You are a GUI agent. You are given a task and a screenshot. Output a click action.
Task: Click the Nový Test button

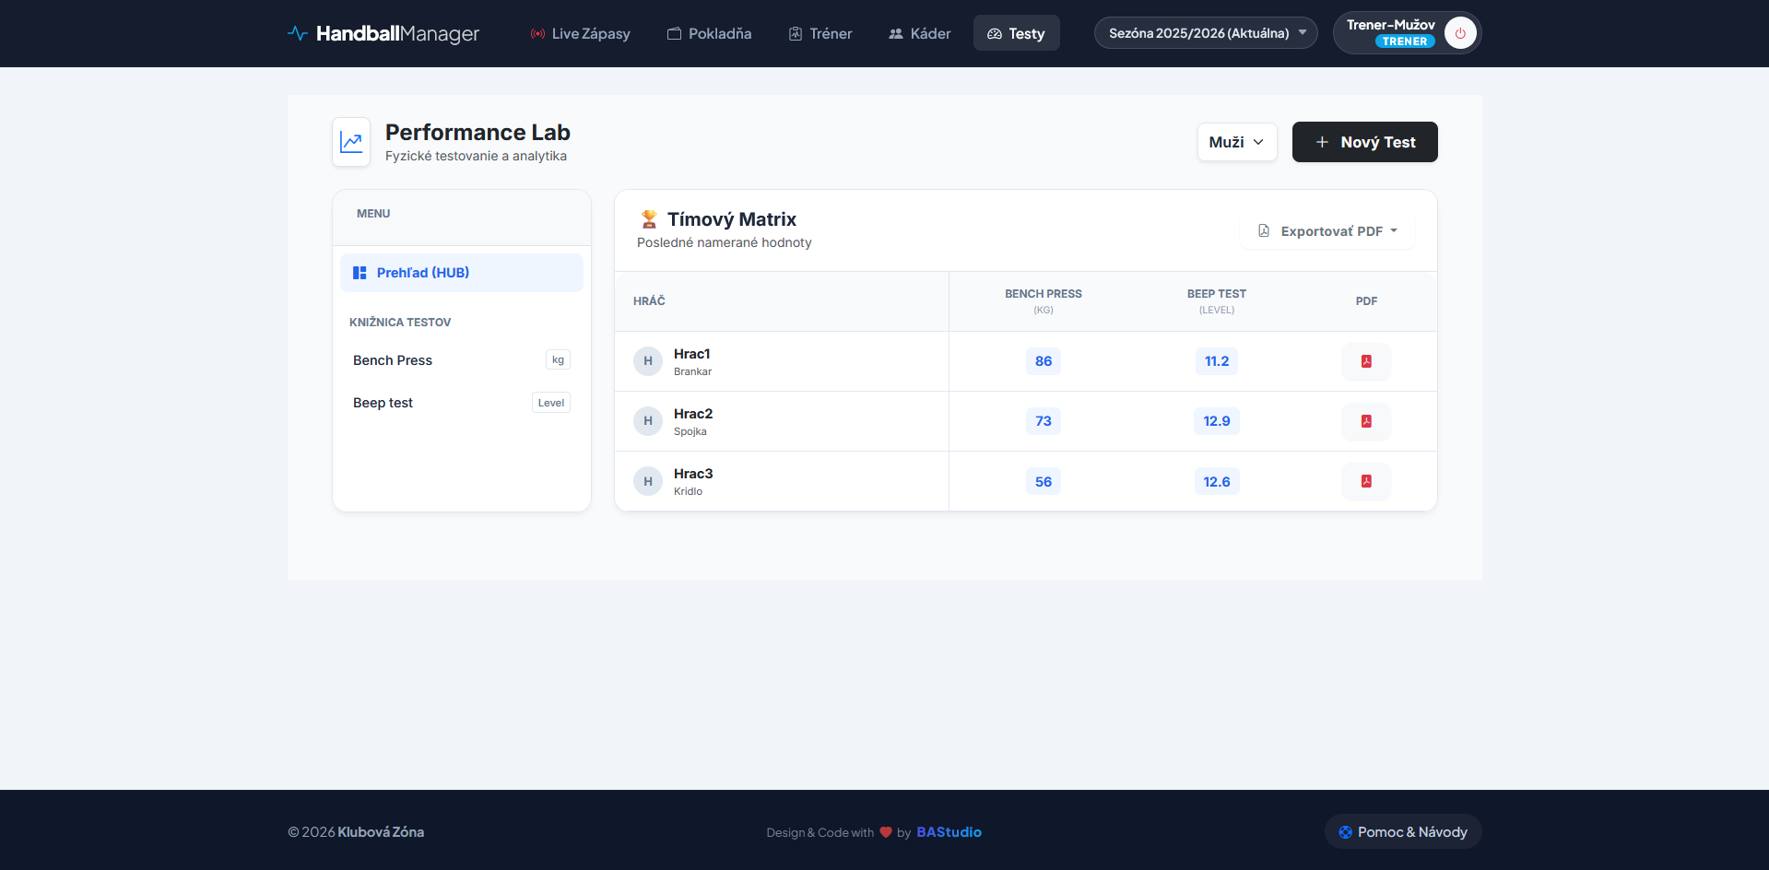1364,142
